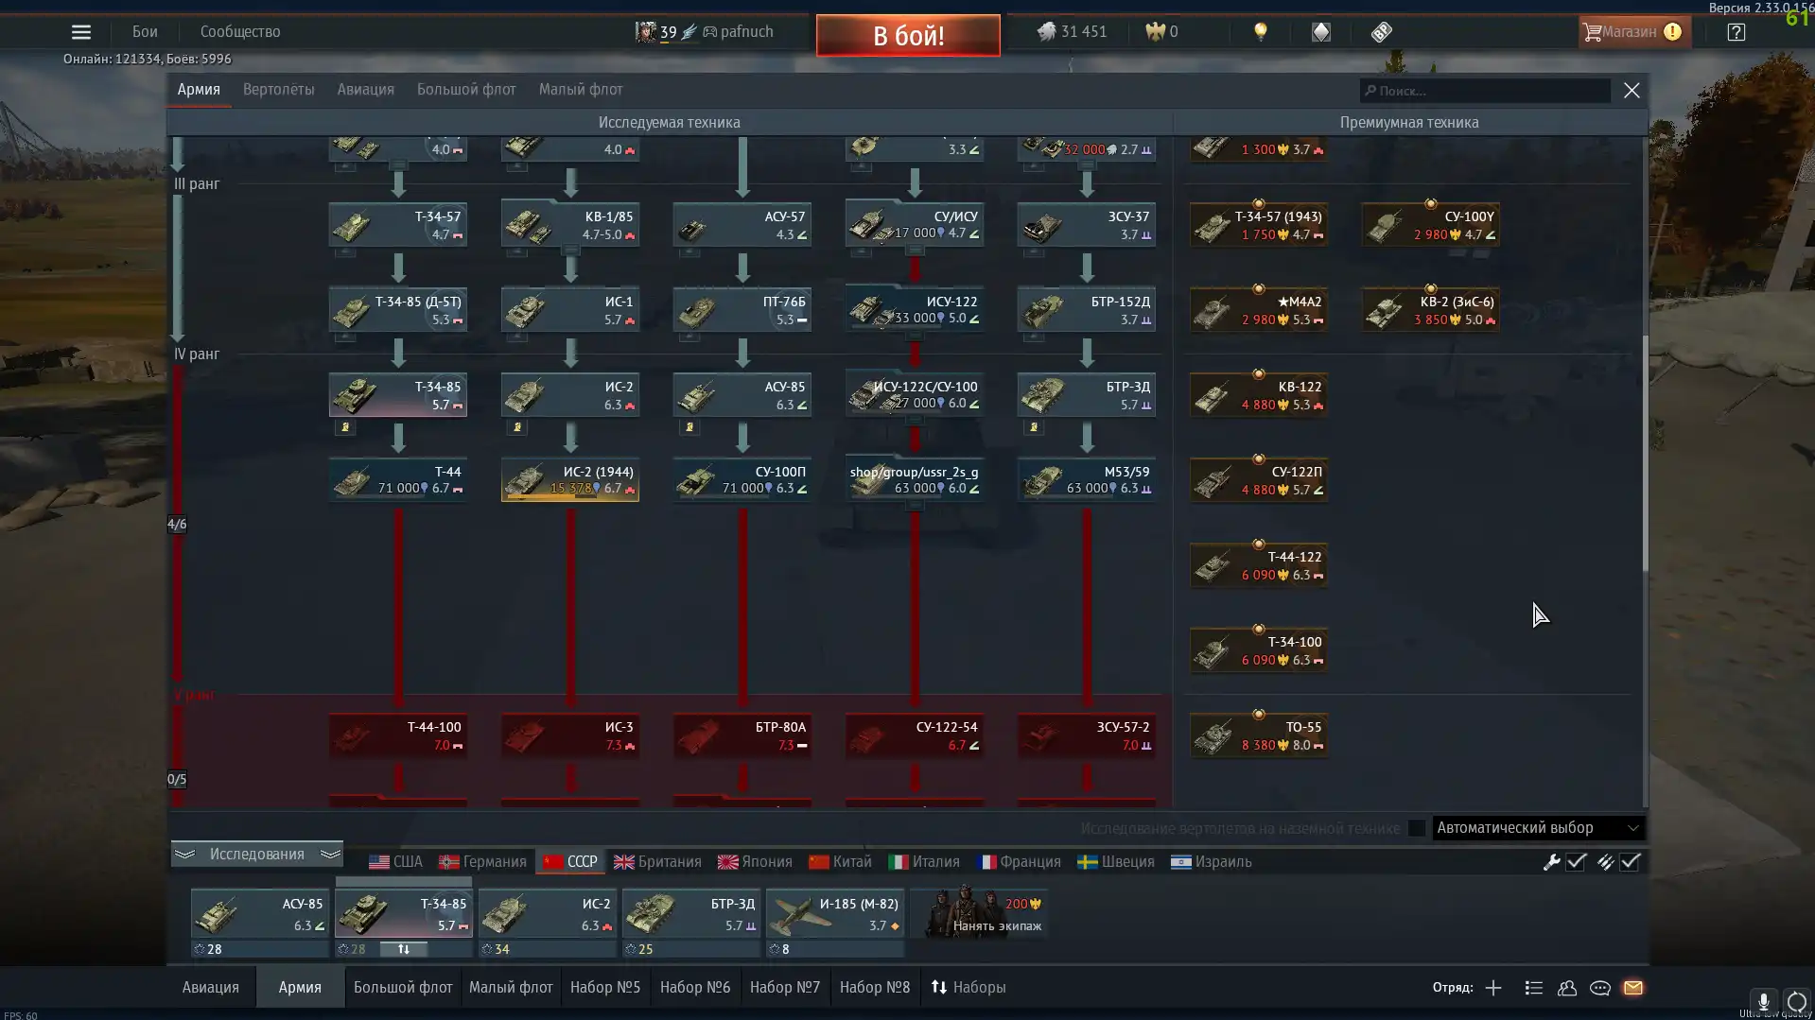Select the ИСУ-122 vehicle
1815x1020 pixels.
click(915, 310)
